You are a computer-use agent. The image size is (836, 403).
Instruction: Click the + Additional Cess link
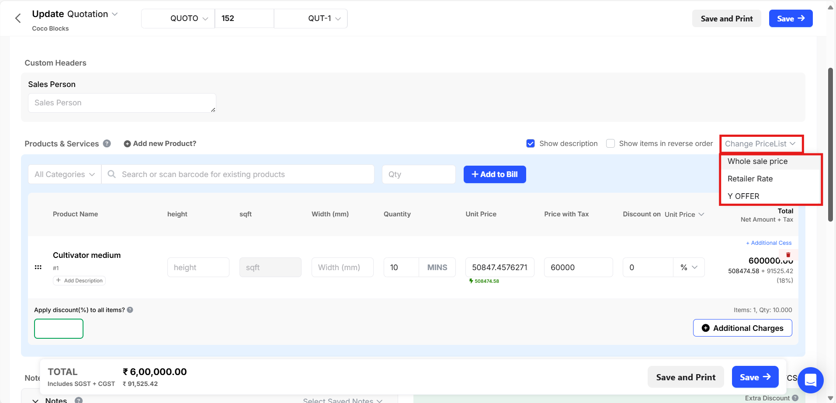[x=769, y=243]
